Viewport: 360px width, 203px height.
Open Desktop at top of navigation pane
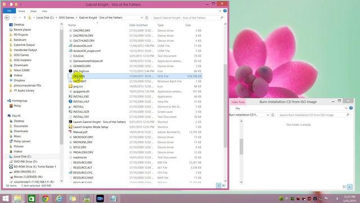pos(19,25)
